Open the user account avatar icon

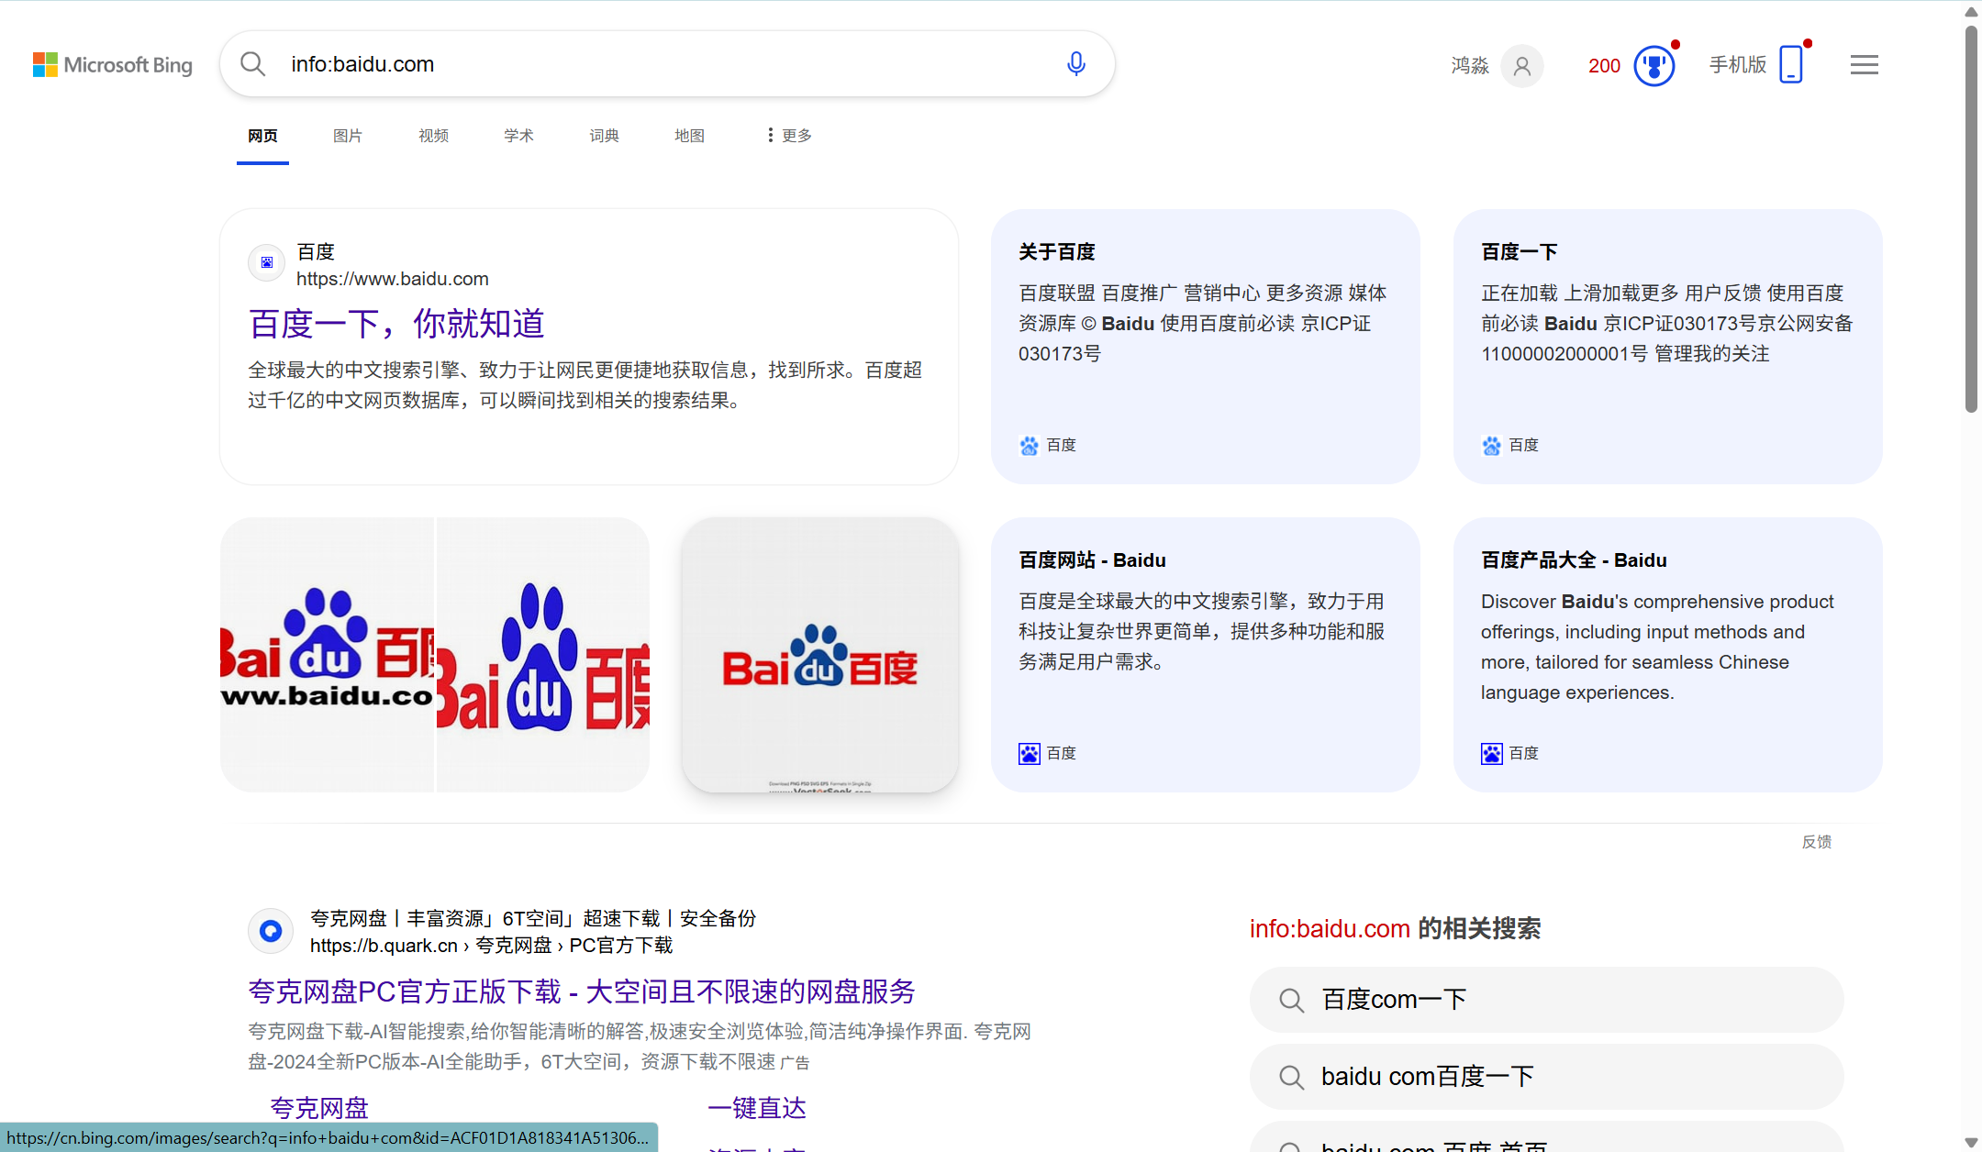click(x=1521, y=66)
